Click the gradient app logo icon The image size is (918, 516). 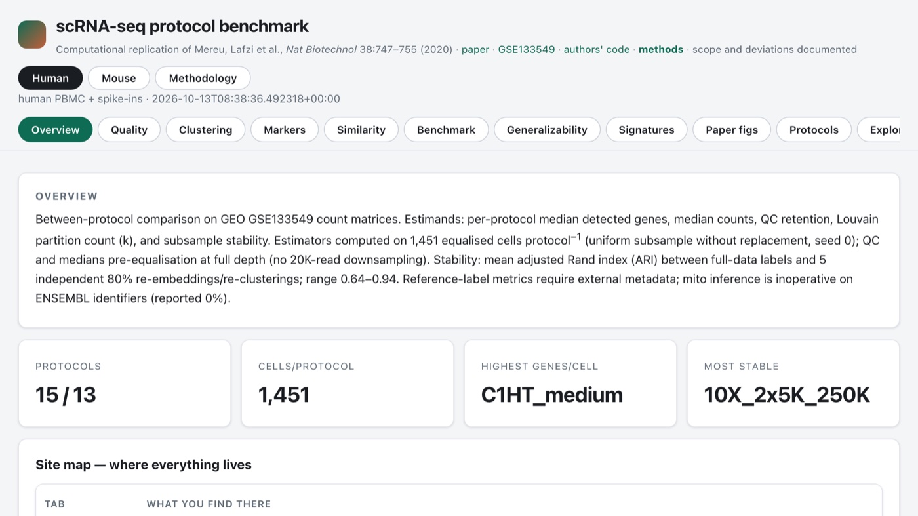(32, 34)
